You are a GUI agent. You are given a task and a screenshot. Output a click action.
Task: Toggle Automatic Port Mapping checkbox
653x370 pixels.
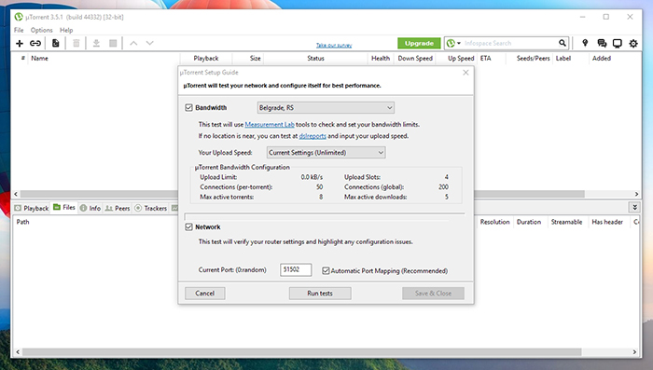tap(326, 270)
